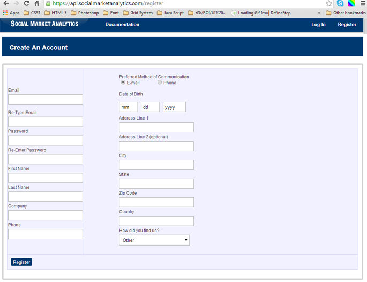Open the Chrome hamburger menu
The height and width of the screenshot is (282, 367).
click(363, 3)
